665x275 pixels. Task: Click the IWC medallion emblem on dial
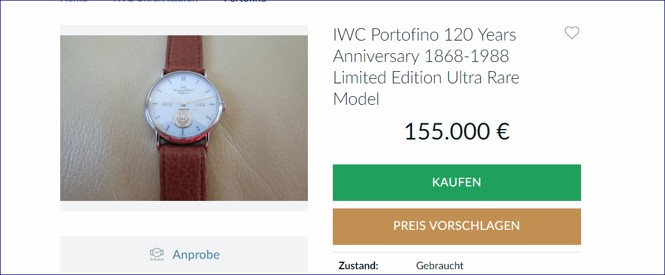(182, 120)
